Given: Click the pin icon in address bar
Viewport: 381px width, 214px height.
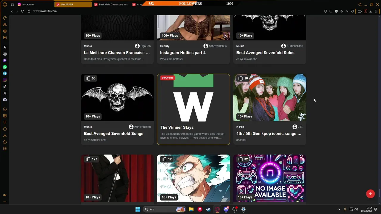Looking at the screenshot, I should (x=325, y=11).
